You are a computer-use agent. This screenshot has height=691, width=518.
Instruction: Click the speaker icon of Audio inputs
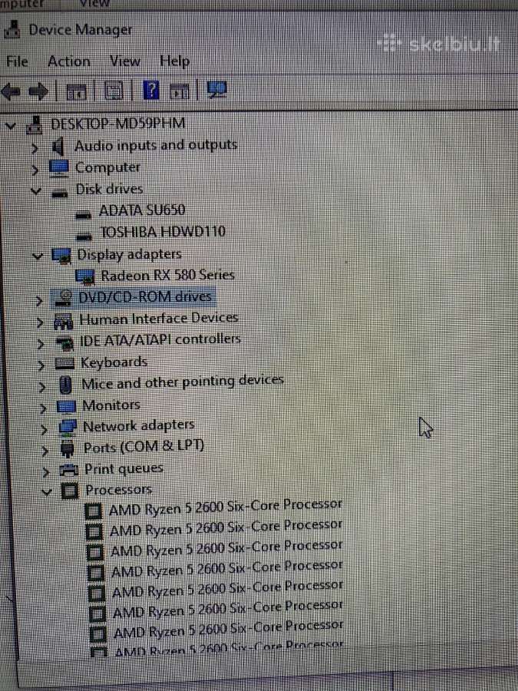point(58,147)
